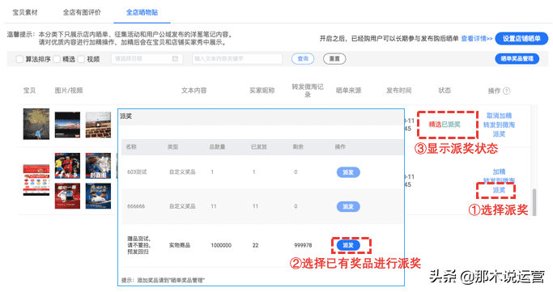Switch to the 宝贝素材 tab
Image resolution: width=553 pixels, height=292 pixels.
point(25,12)
